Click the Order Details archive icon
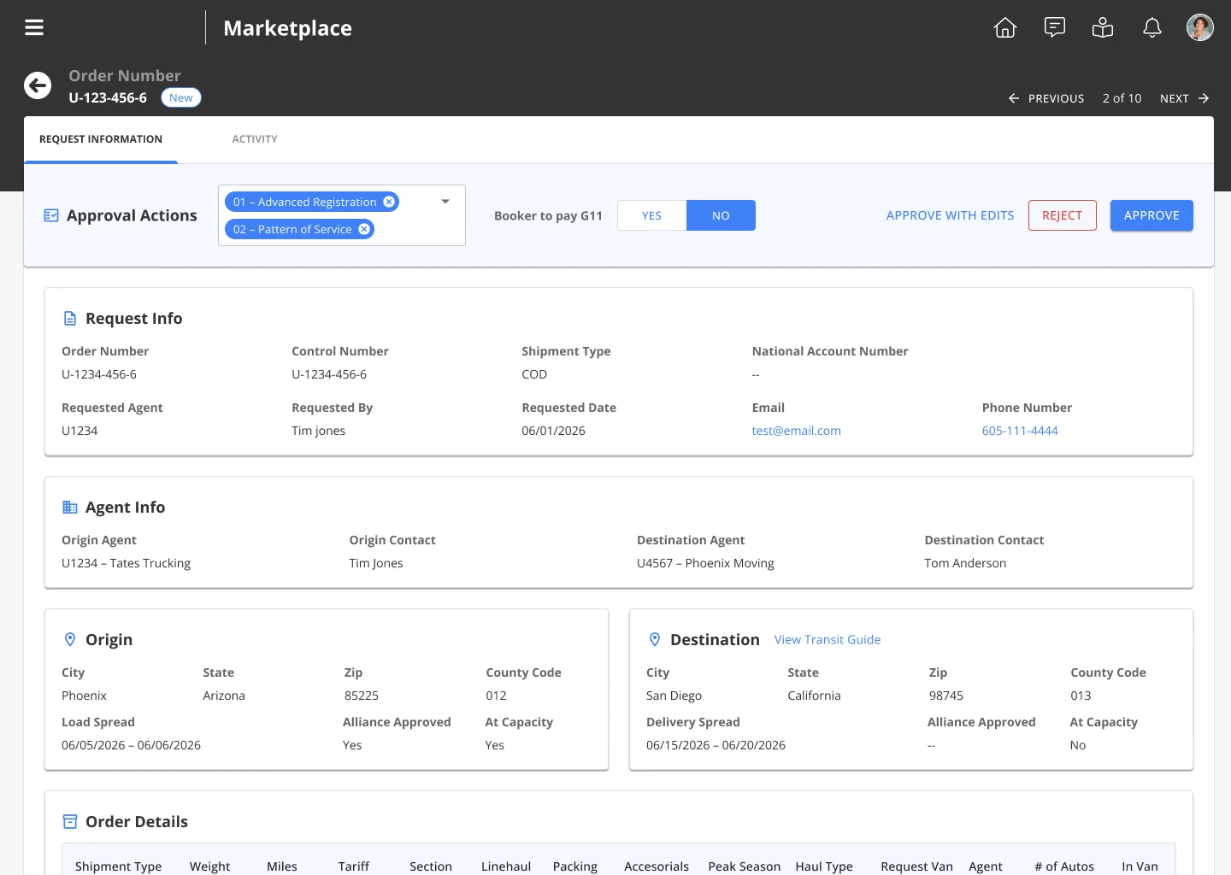The height and width of the screenshot is (875, 1231). tap(70, 821)
